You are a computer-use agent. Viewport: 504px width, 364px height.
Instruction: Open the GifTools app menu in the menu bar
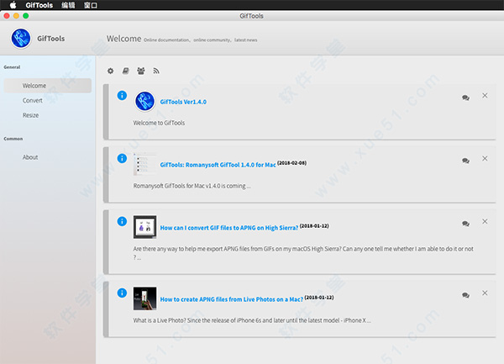(39, 5)
